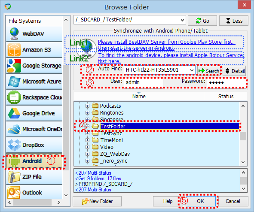
Task: Select the WebDAV file system
Action: [34, 33]
